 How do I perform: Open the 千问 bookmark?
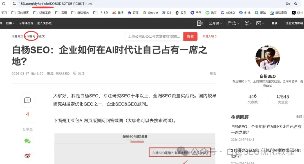196,13
